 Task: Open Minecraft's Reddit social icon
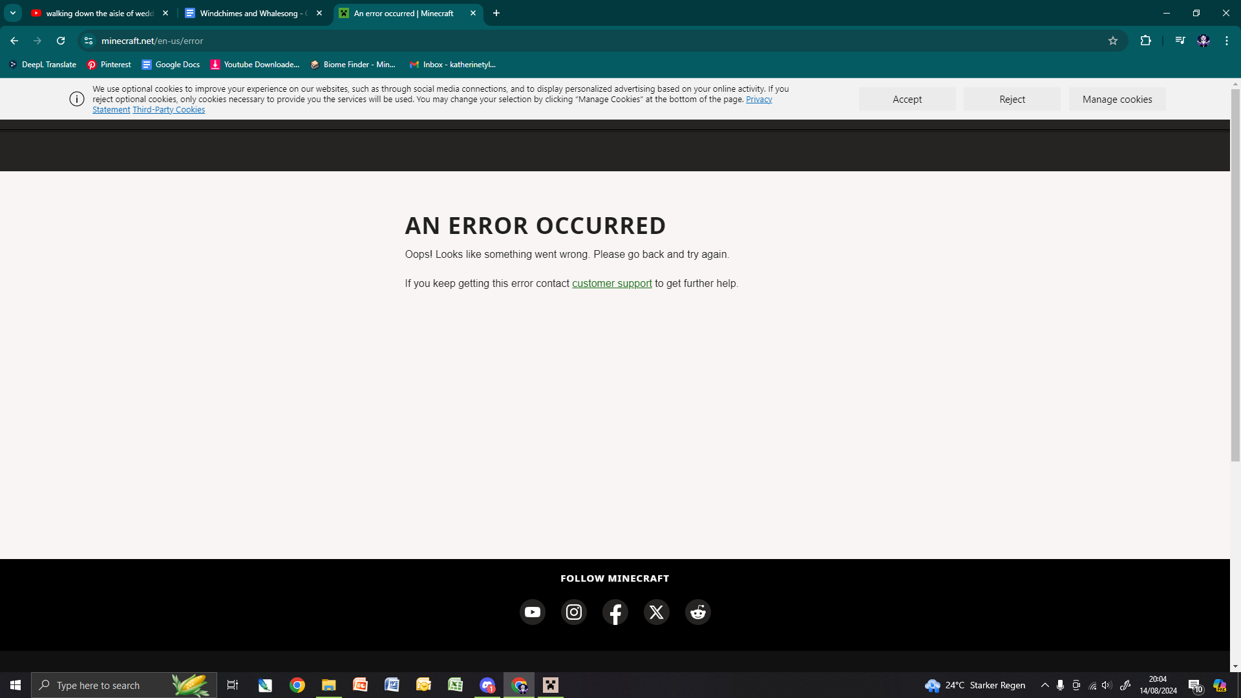697,612
